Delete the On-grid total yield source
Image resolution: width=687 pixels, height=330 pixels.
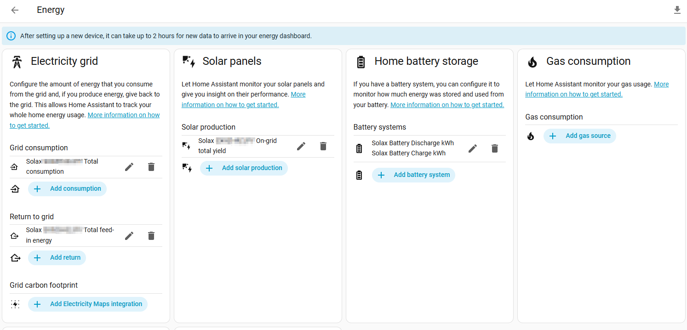pos(323,146)
